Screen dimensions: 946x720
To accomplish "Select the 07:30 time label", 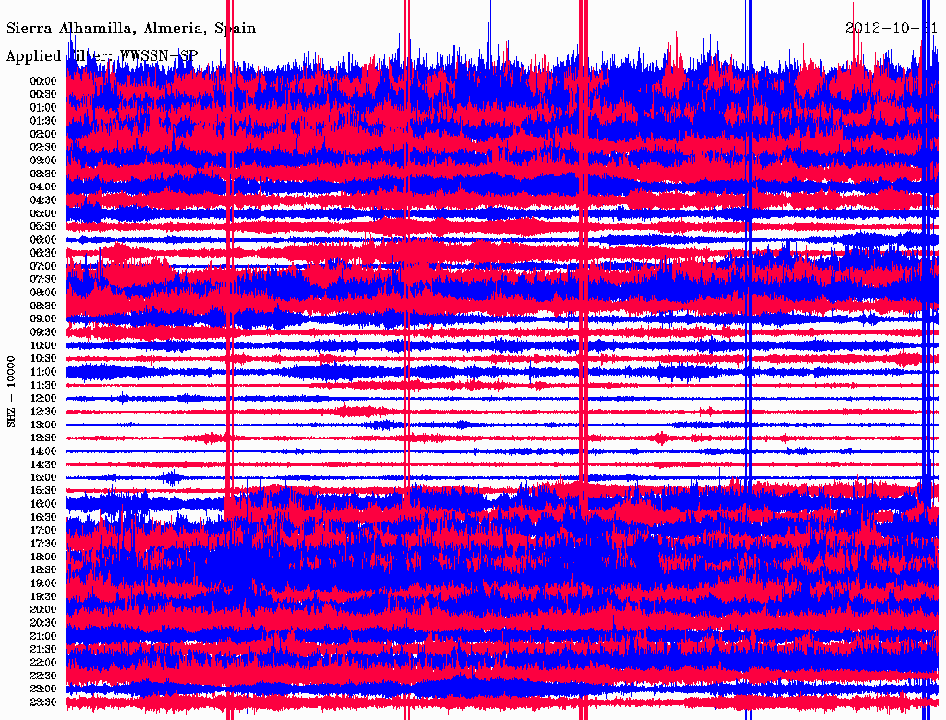I will coord(42,279).
